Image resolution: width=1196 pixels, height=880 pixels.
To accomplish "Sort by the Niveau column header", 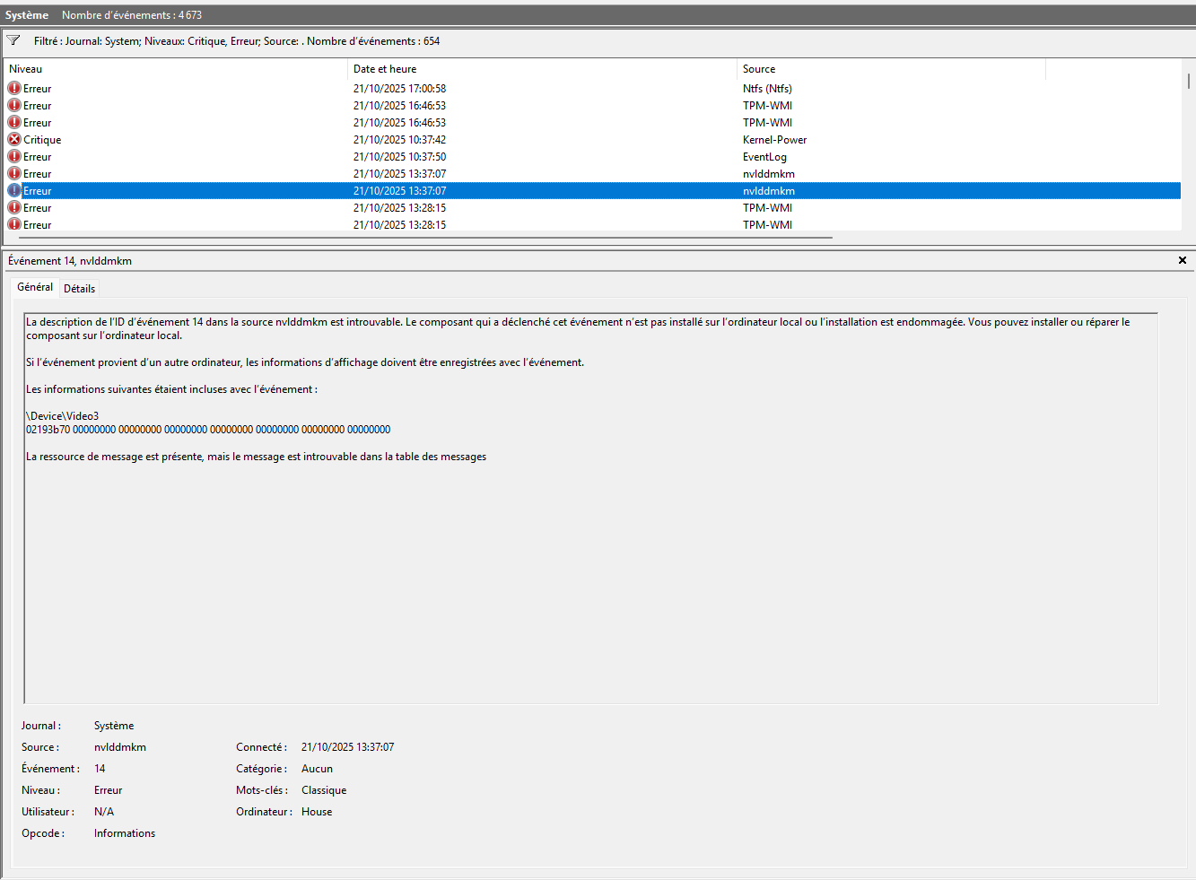I will 176,69.
